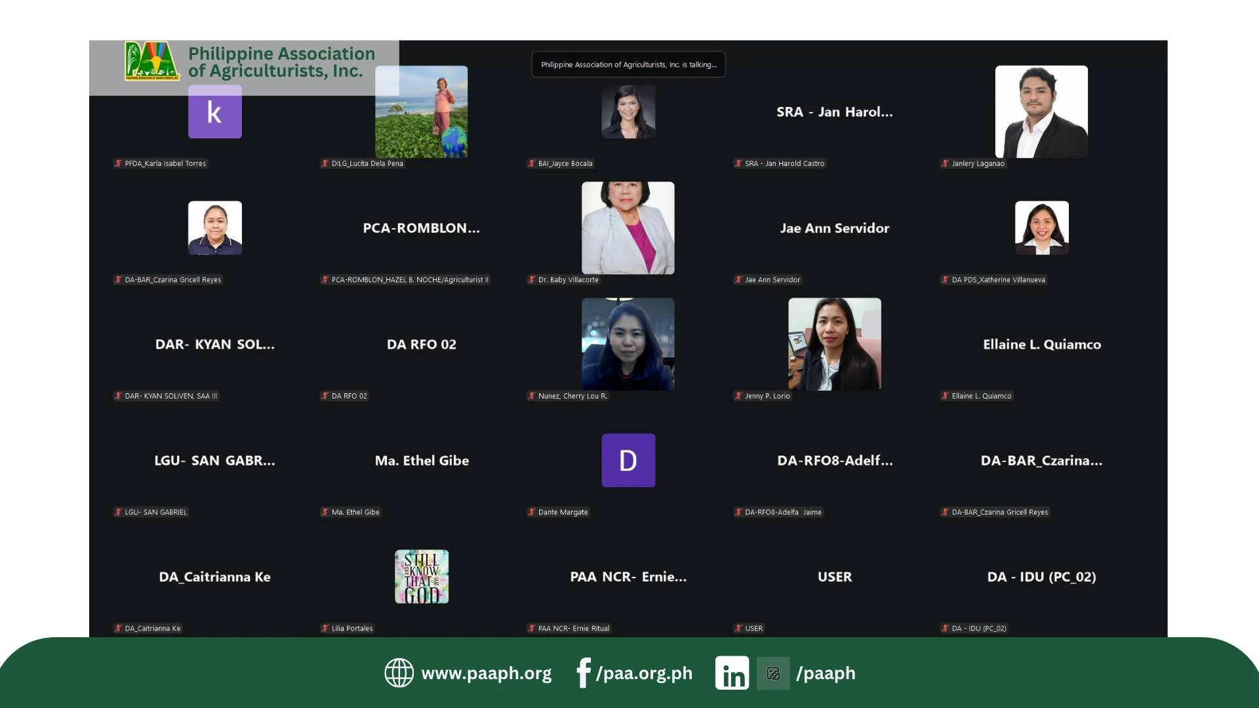Click the LinkedIn logo icon
Screen dimensions: 1259x708
[732, 673]
